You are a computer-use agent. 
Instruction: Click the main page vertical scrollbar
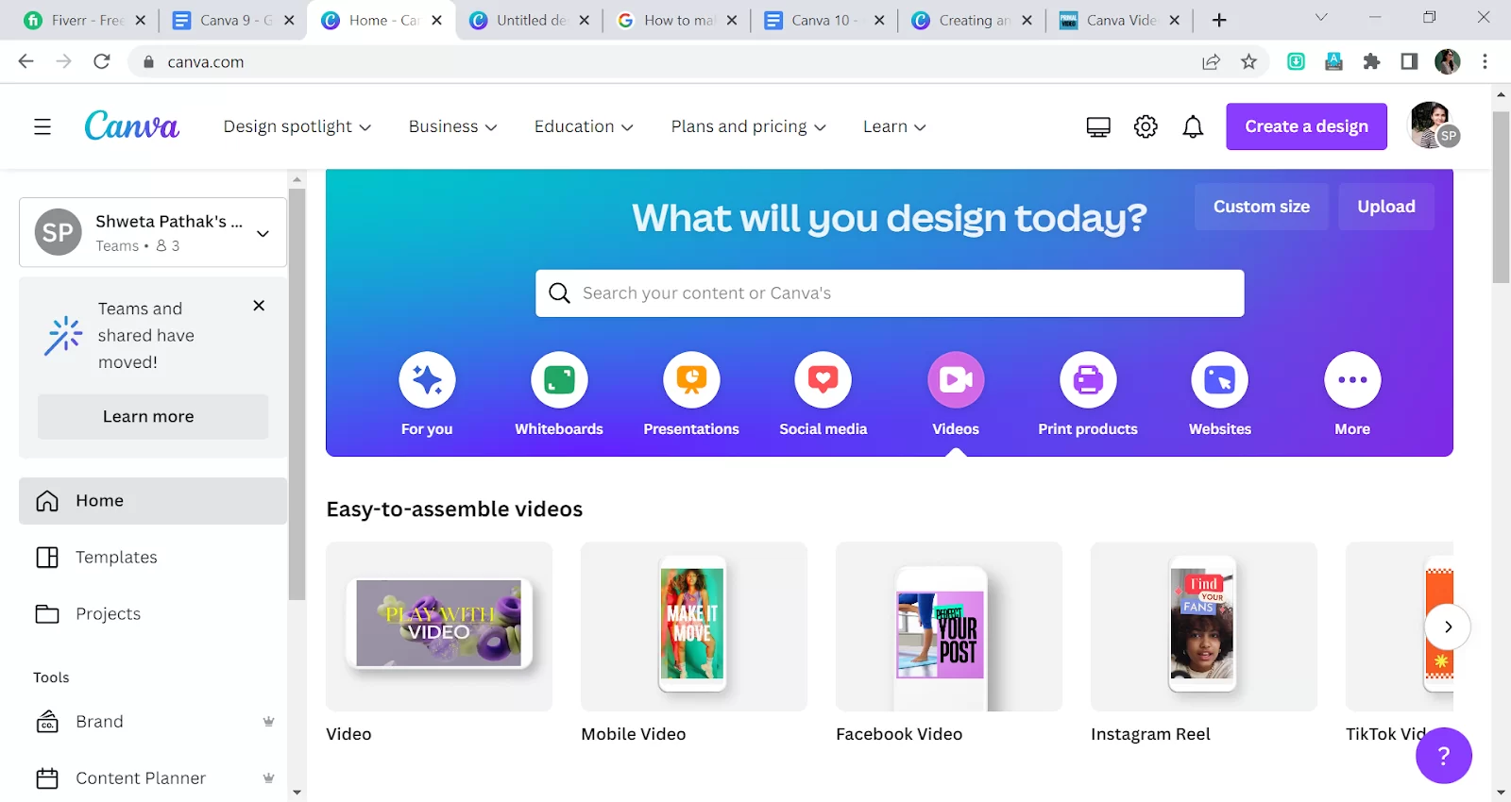(1501, 197)
